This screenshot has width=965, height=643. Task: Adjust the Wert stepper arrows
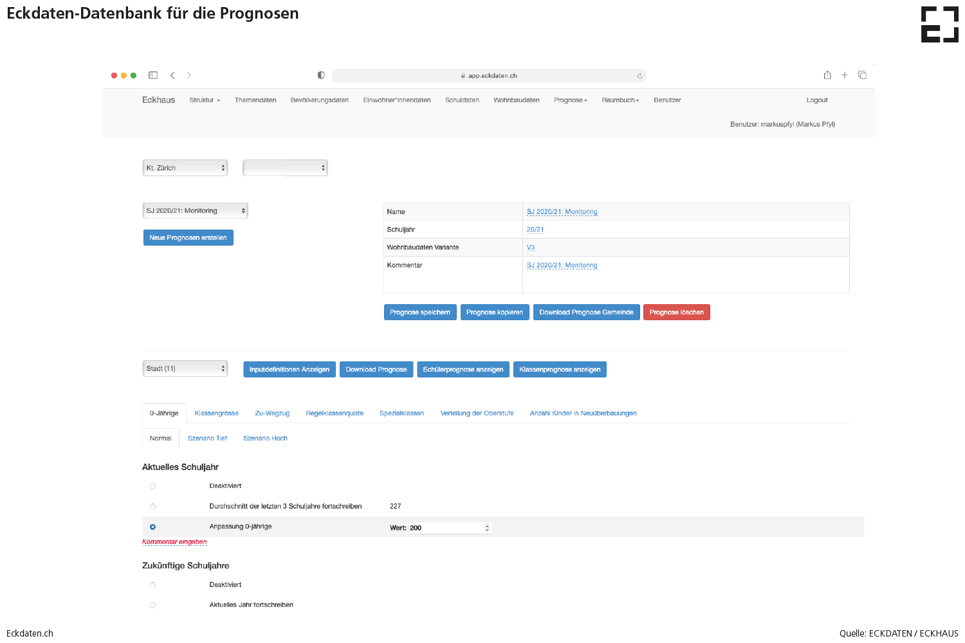pyautogui.click(x=487, y=528)
